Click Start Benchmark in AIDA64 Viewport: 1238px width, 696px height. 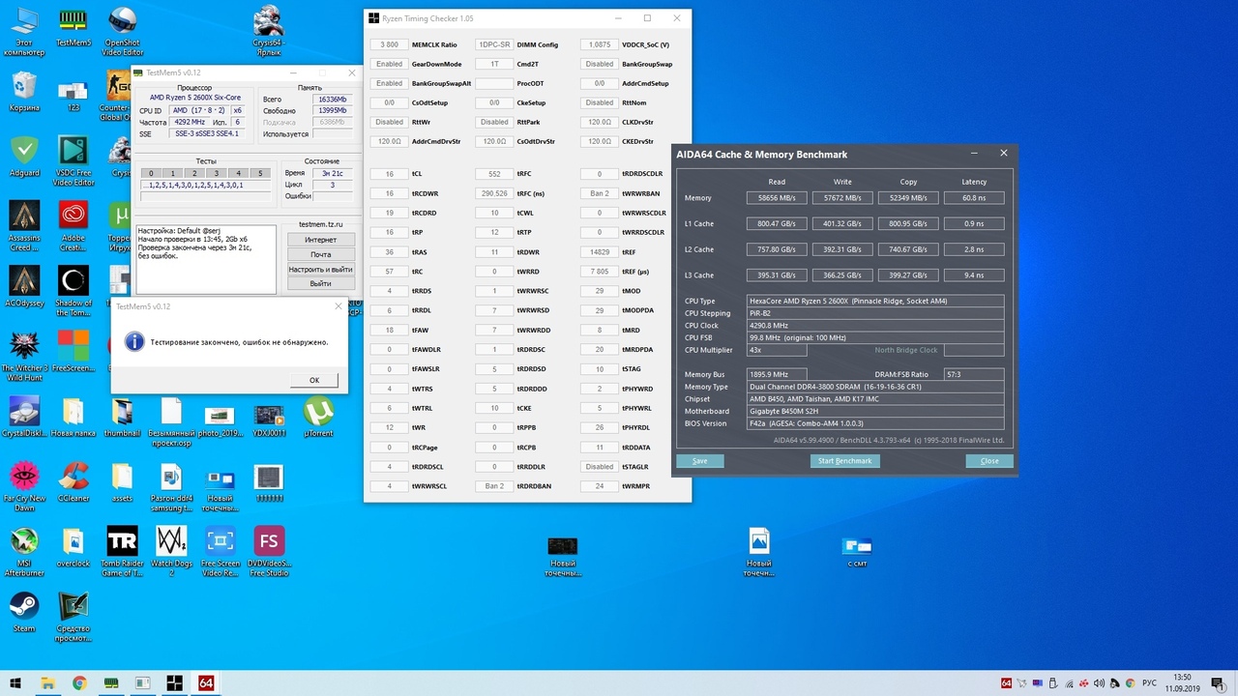point(845,461)
